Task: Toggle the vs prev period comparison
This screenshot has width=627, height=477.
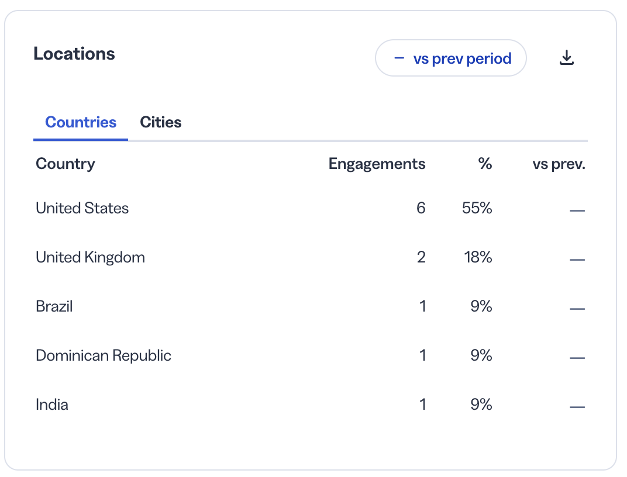Action: click(450, 58)
